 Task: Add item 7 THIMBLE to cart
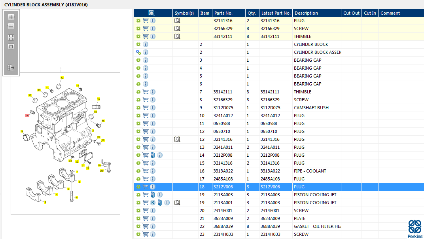[146, 92]
